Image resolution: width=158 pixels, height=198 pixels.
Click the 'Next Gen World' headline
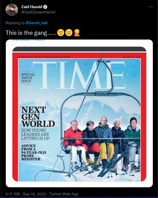38,117
